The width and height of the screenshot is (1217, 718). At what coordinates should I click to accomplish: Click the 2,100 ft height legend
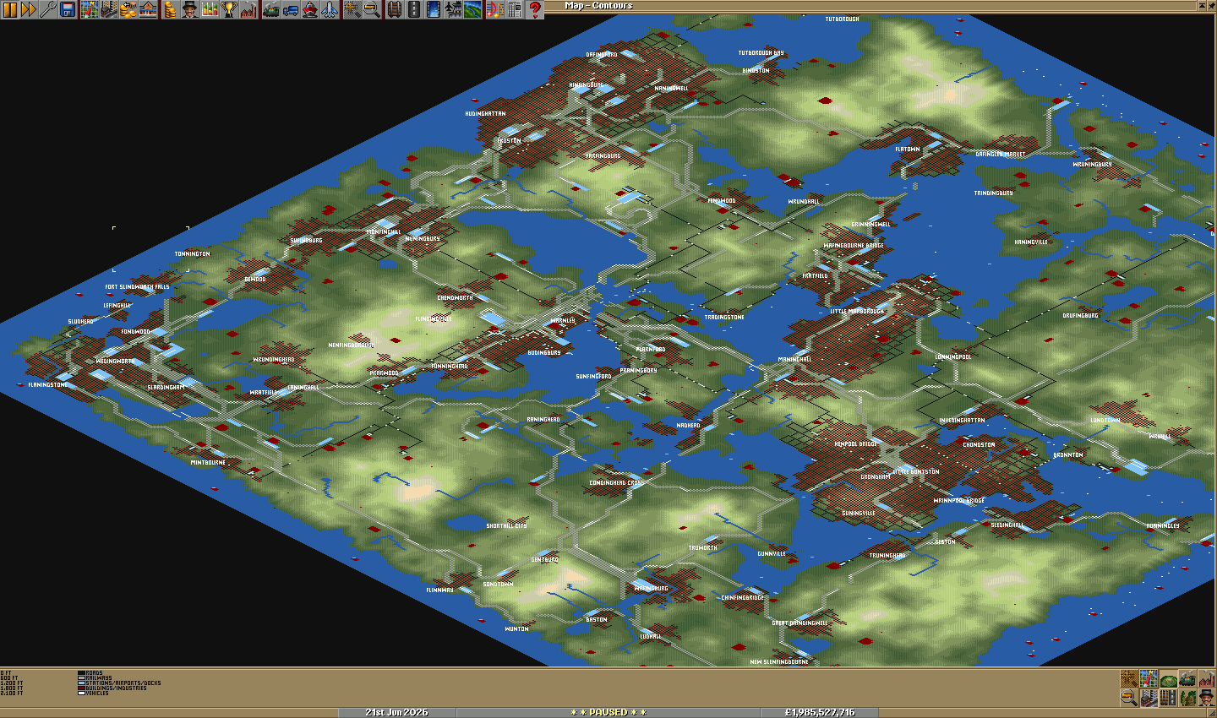tap(12, 694)
